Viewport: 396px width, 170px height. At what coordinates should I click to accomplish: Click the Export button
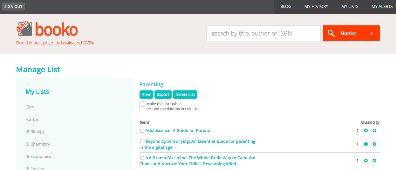[x=163, y=95]
